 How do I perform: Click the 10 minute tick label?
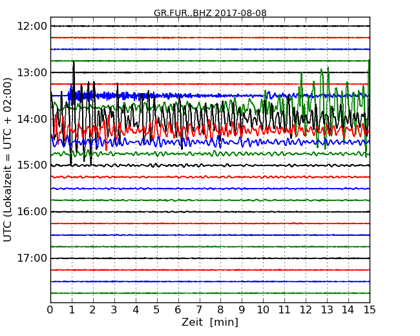[x=263, y=310]
